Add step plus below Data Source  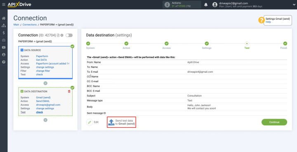click(45, 83)
